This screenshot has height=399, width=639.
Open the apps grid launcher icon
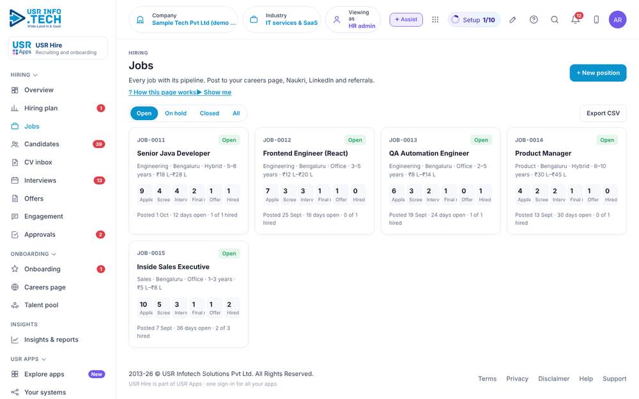point(435,20)
